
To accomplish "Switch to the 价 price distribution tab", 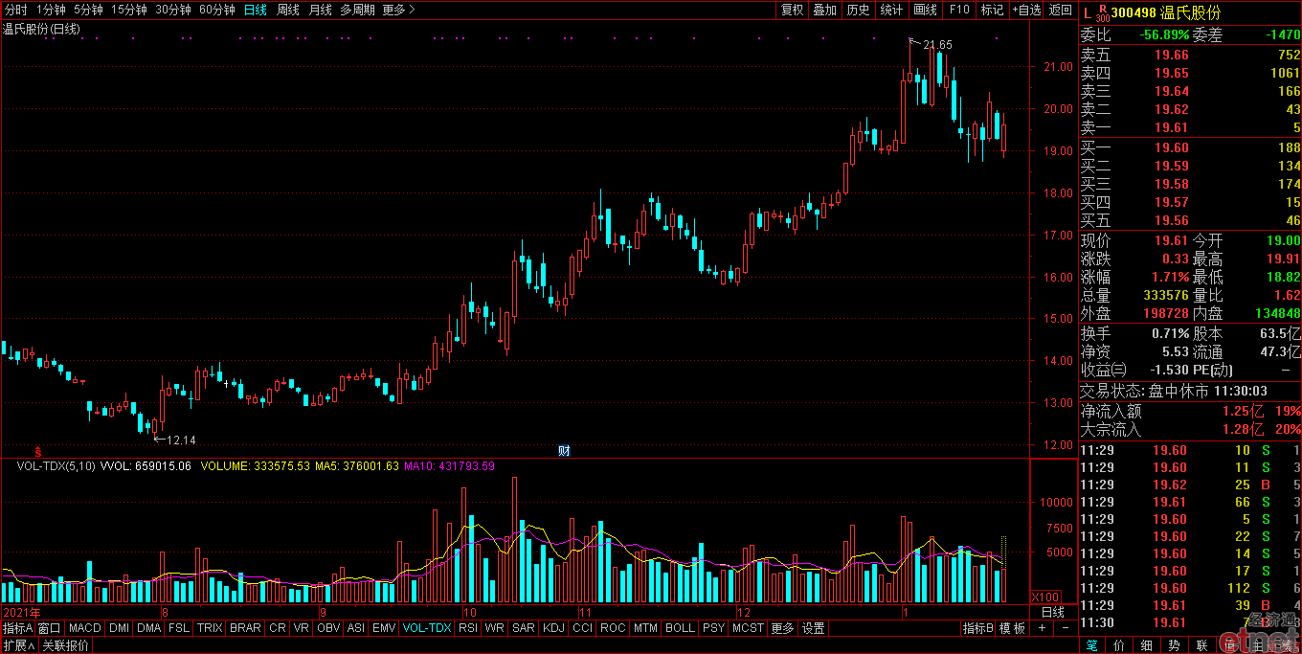I will [1119, 644].
